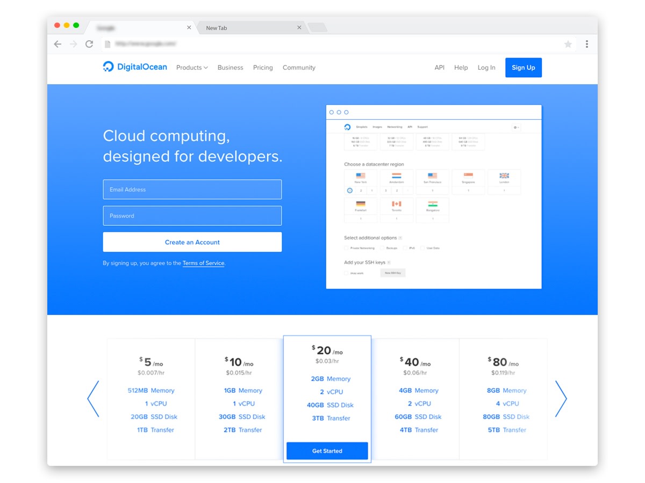
Task: Select the $5/mo pricing card
Action: pyautogui.click(x=151, y=399)
